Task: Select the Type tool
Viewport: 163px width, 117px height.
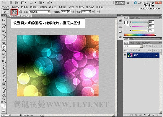Action: [4, 76]
